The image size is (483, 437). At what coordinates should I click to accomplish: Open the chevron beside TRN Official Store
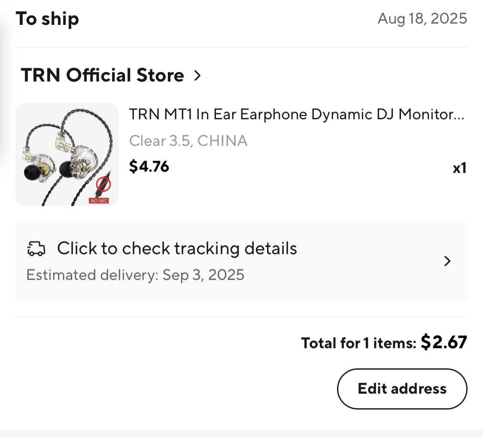(197, 76)
